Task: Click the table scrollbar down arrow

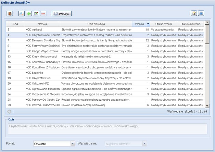Action: 207,106
